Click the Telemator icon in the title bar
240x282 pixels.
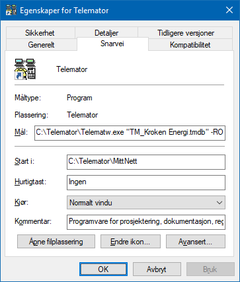pos(11,10)
